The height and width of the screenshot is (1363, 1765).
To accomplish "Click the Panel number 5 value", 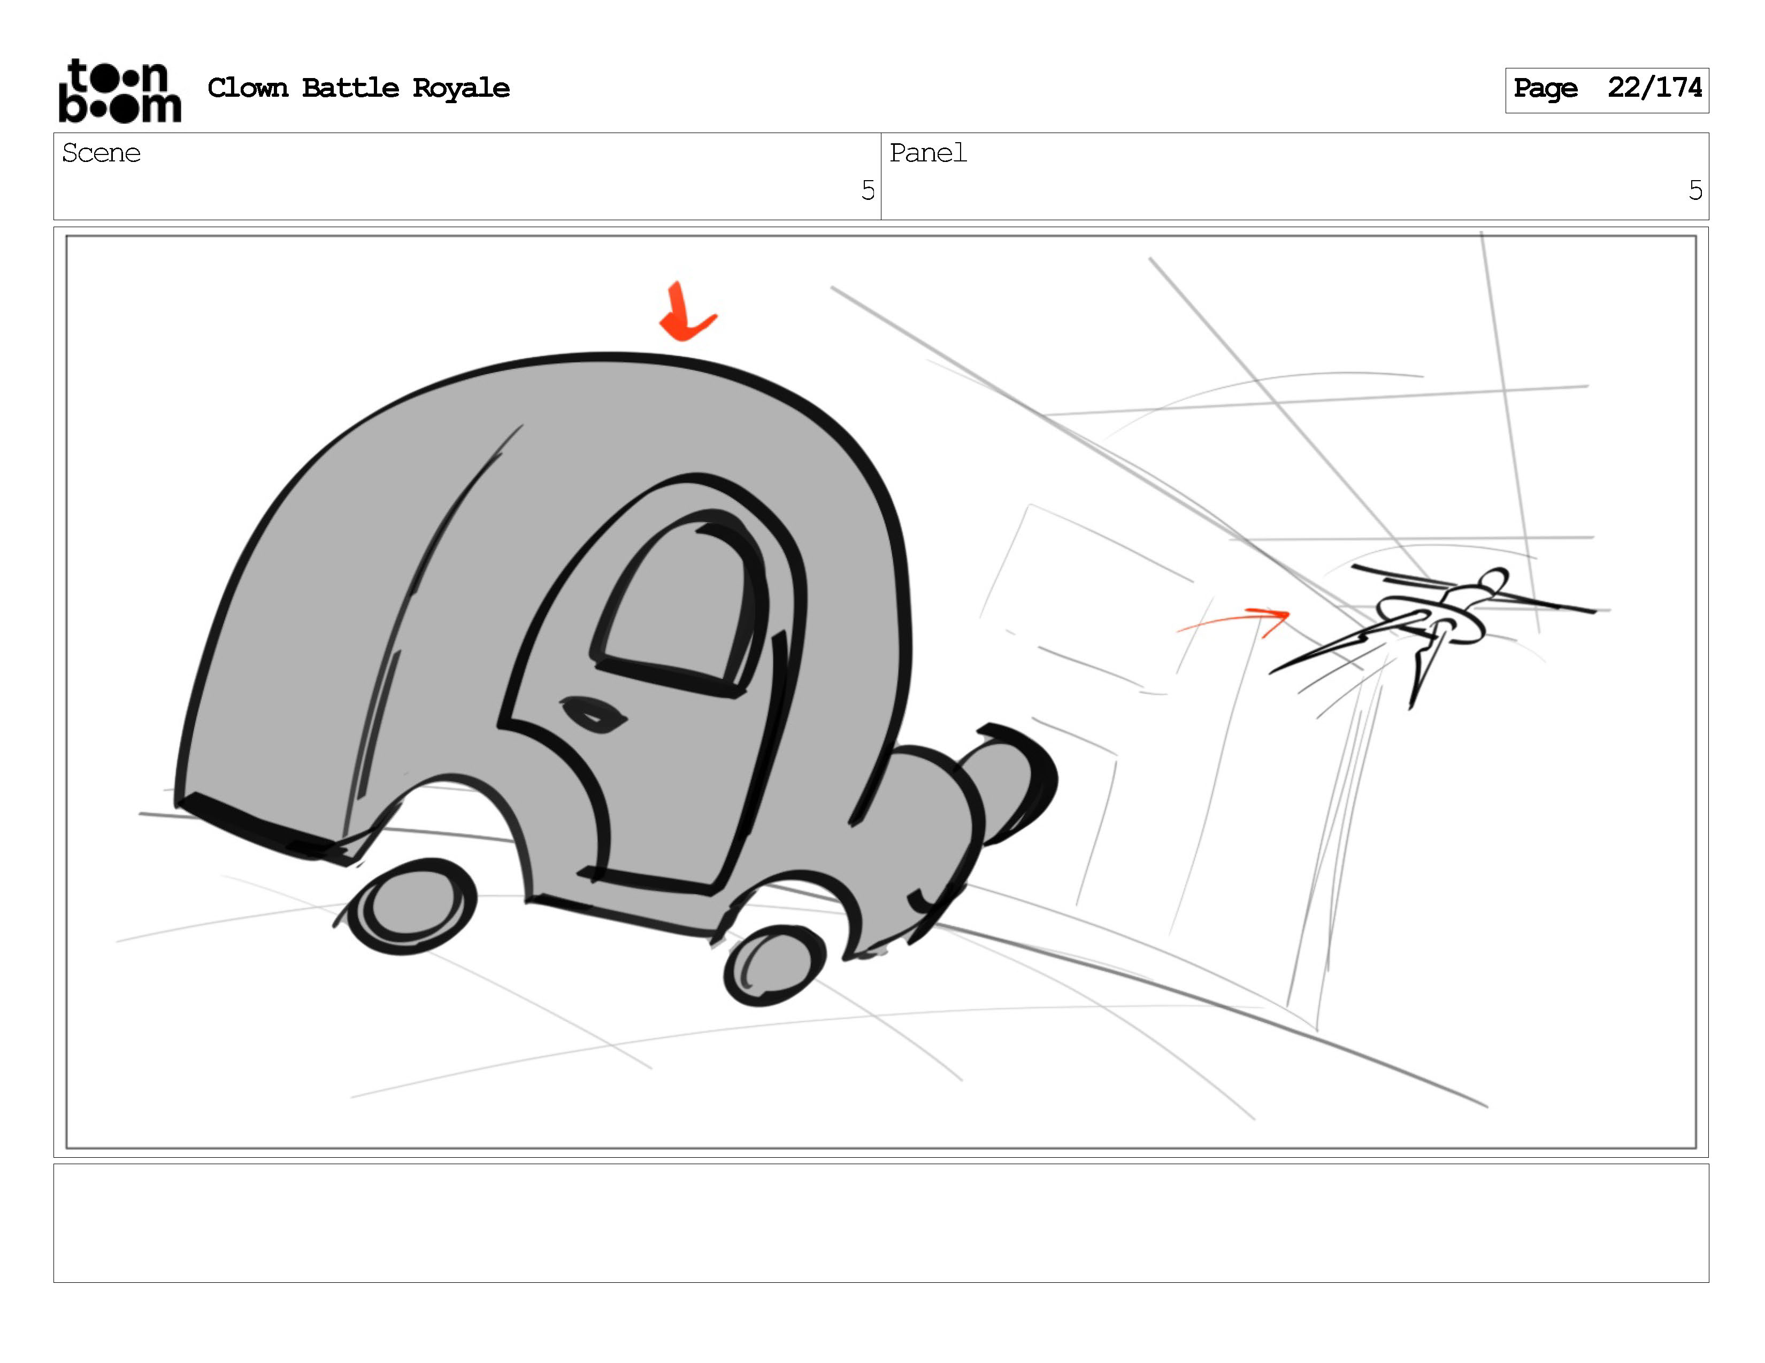I will (1695, 191).
